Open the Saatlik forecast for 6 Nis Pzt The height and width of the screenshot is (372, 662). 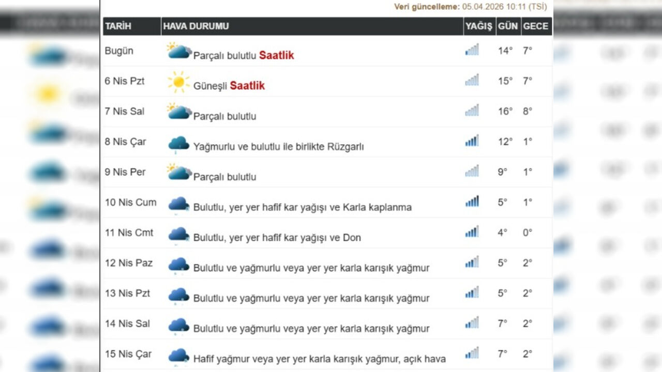[x=248, y=86]
